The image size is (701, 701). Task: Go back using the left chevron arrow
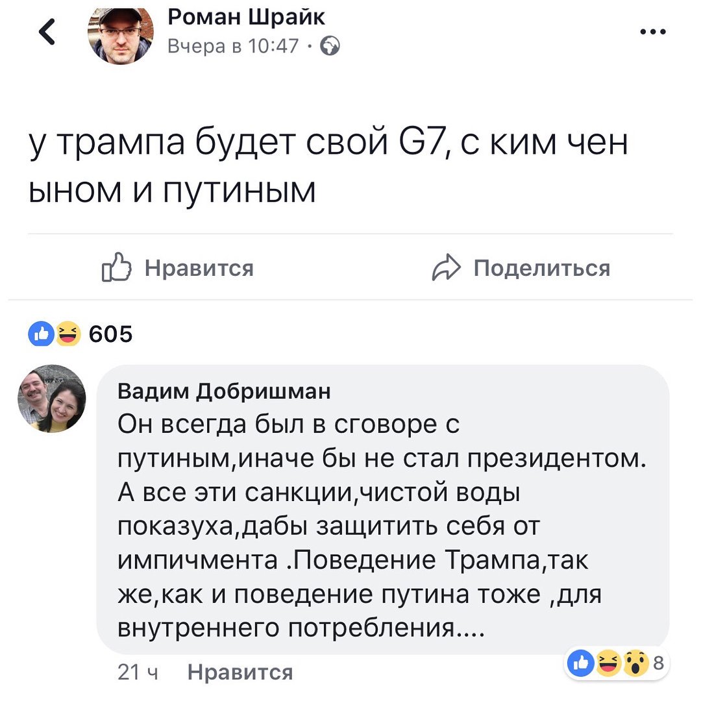click(47, 34)
